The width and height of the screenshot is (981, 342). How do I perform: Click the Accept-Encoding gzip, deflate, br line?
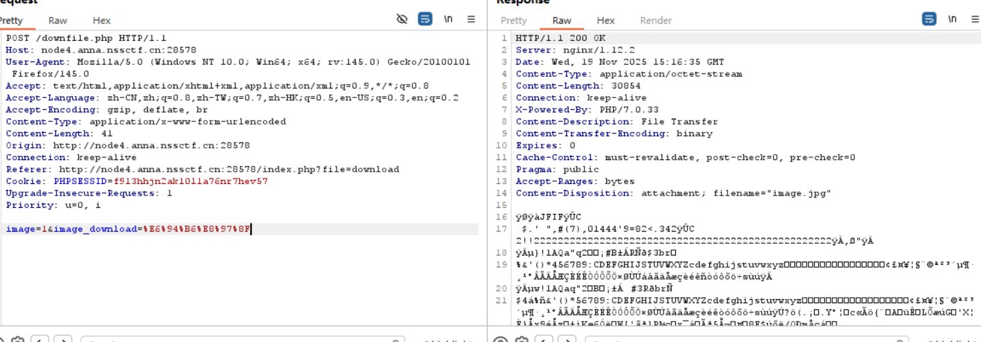point(107,110)
